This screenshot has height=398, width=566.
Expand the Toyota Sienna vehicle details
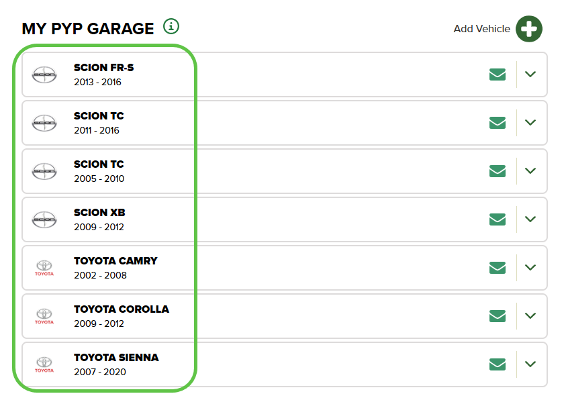point(530,364)
